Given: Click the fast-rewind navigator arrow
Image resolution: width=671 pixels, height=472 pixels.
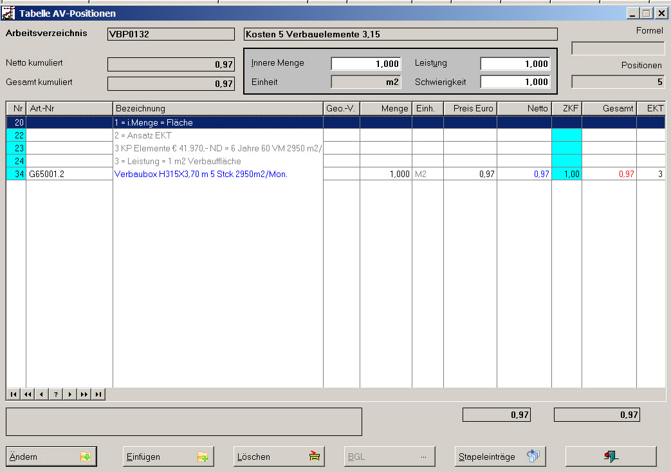Looking at the screenshot, I should tap(28, 394).
